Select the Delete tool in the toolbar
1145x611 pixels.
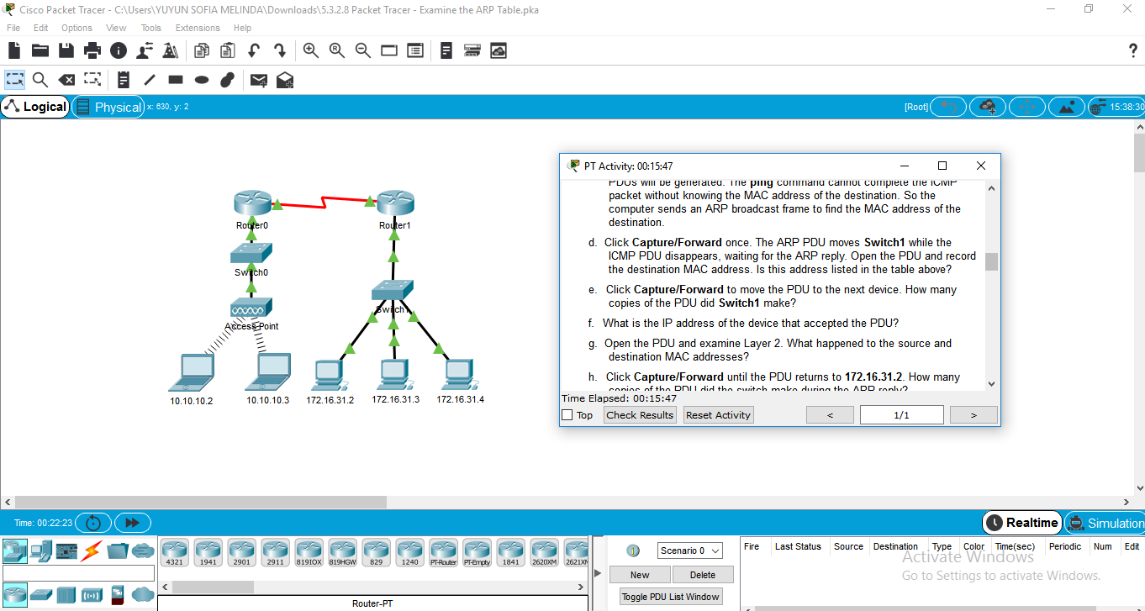pos(66,80)
